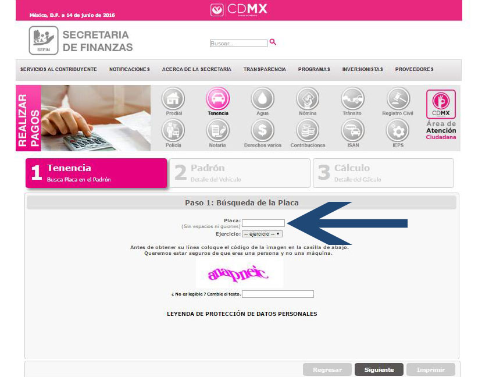Open the Nómina payment icon
The width and height of the screenshot is (489, 377).
(308, 99)
